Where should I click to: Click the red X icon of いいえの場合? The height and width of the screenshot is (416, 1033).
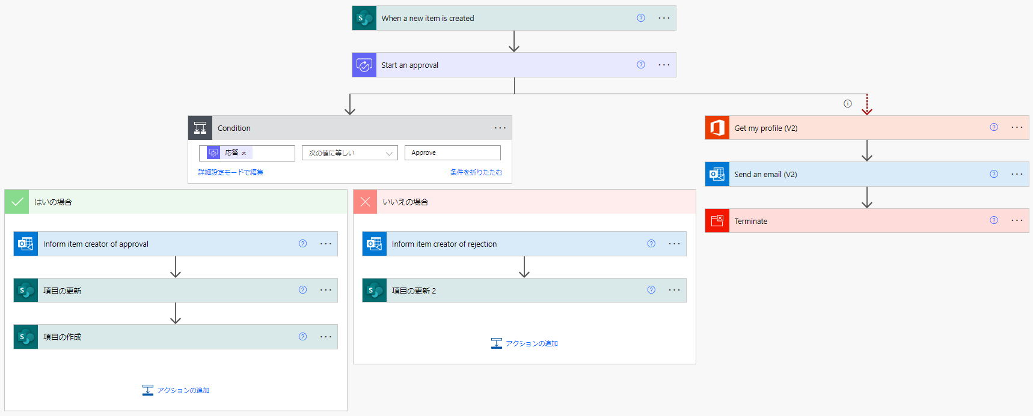click(x=365, y=202)
